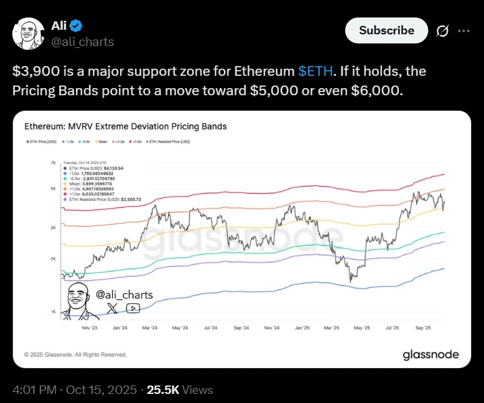Screen dimensions: 484x403
Task: Click the 25.5K Views count
Action: [x=180, y=390]
